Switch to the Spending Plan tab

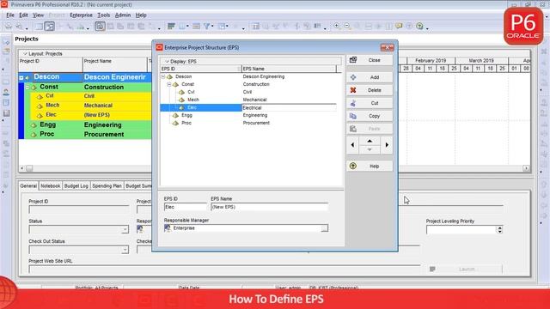tap(107, 185)
